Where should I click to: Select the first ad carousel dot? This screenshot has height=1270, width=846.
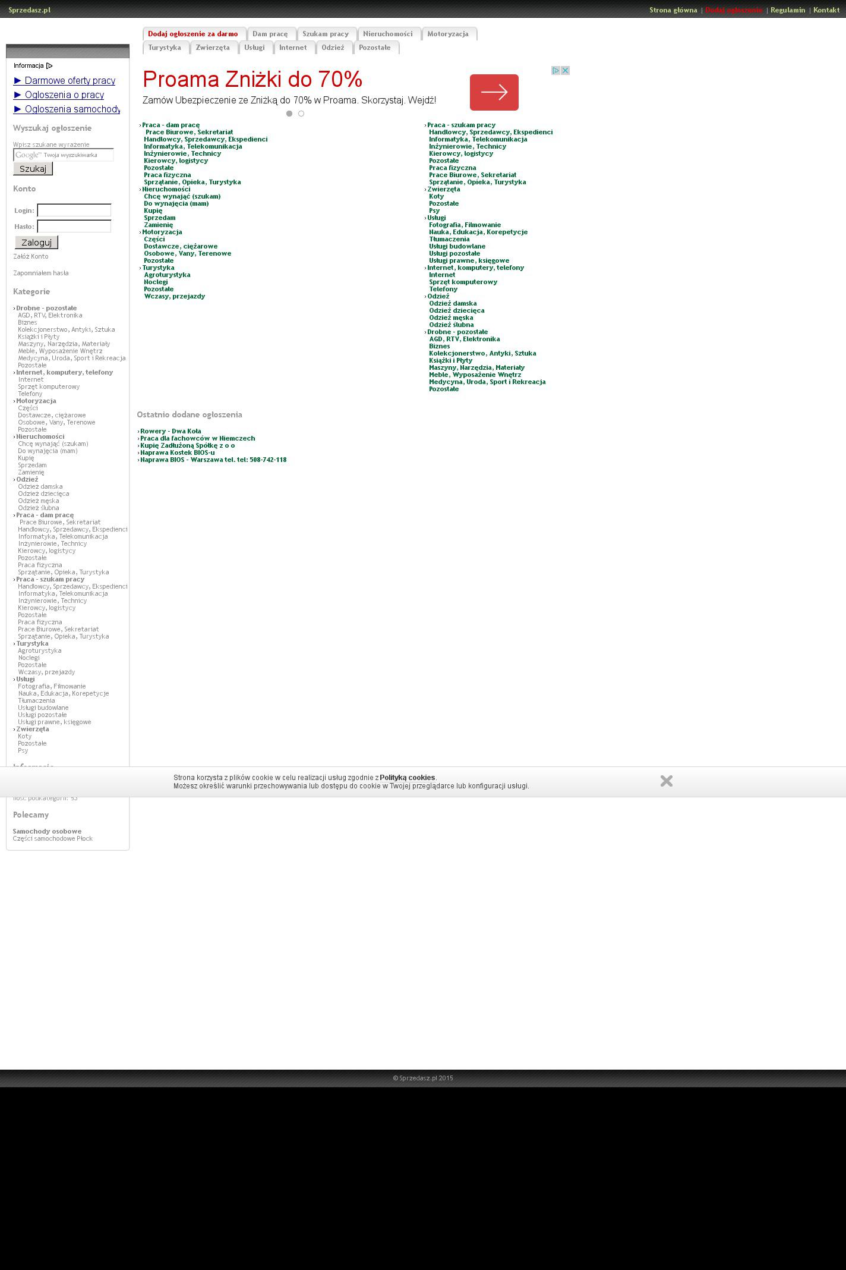coord(289,114)
